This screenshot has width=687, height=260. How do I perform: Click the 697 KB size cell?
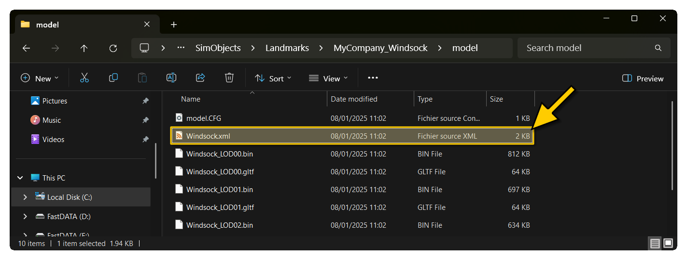pos(519,190)
